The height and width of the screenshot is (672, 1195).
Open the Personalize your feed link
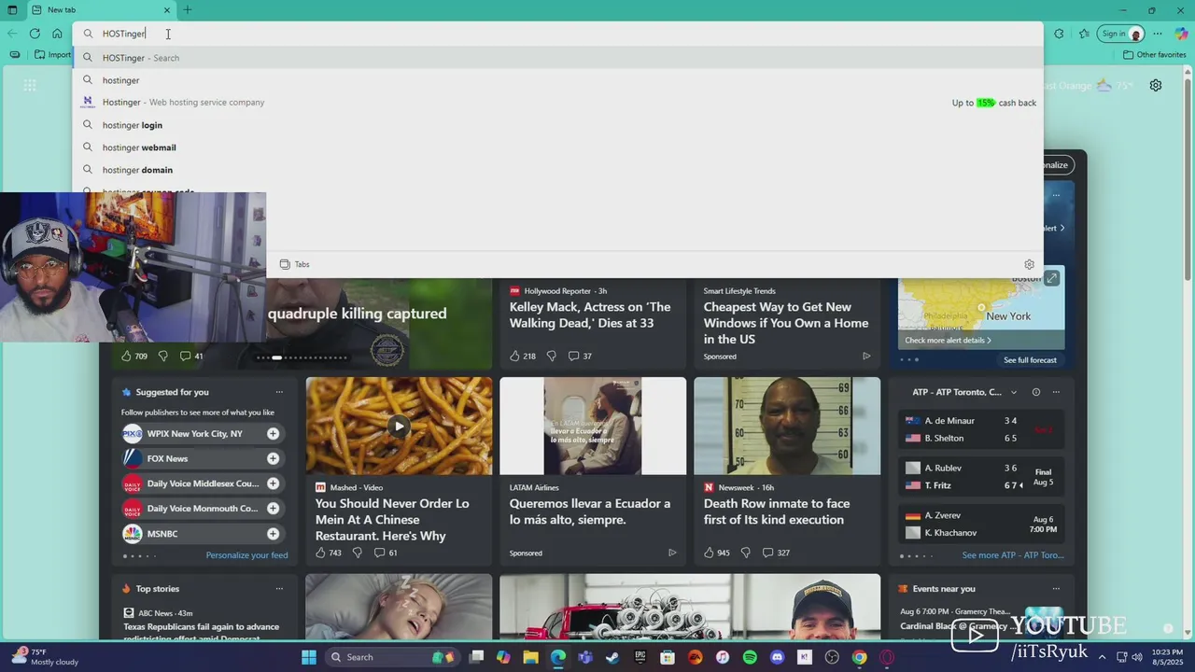246,555
